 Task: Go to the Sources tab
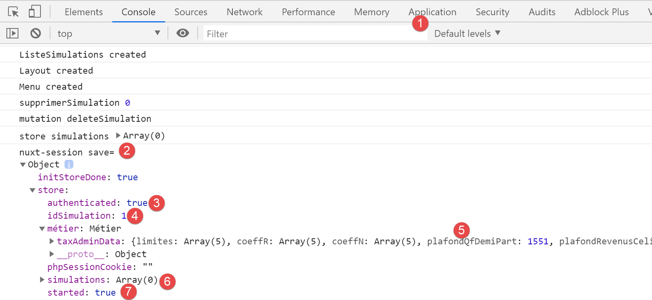tap(191, 12)
